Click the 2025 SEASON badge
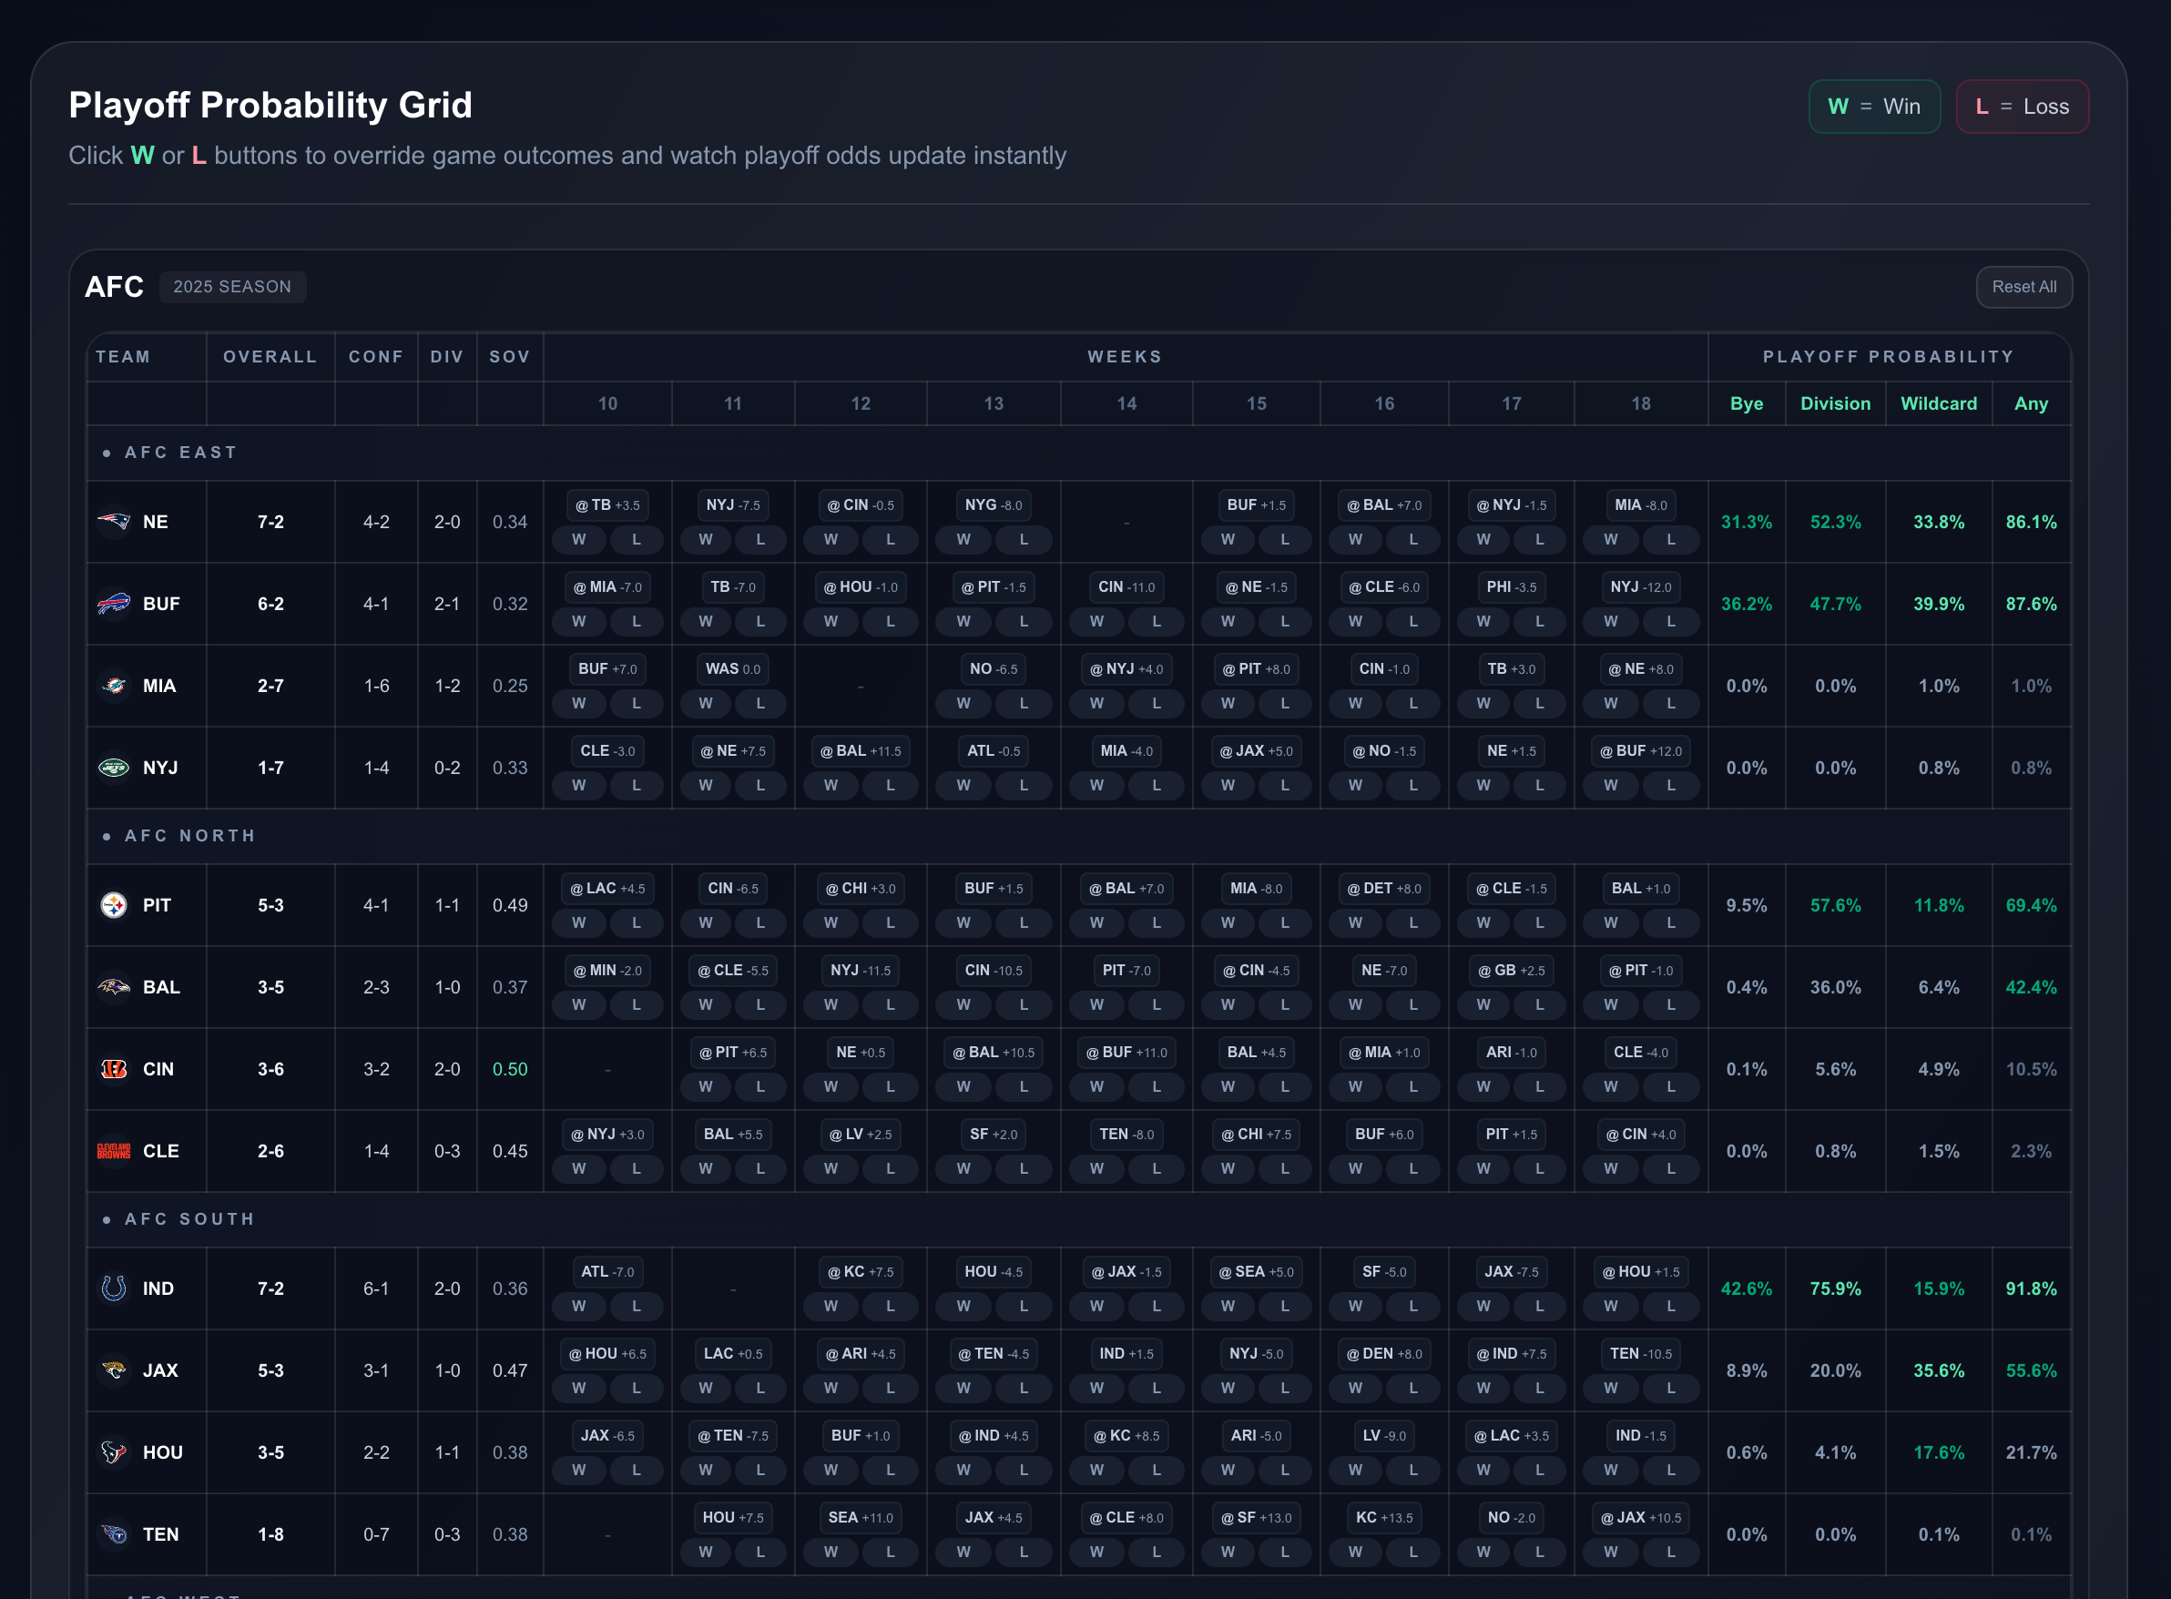The height and width of the screenshot is (1599, 2171). 232,287
